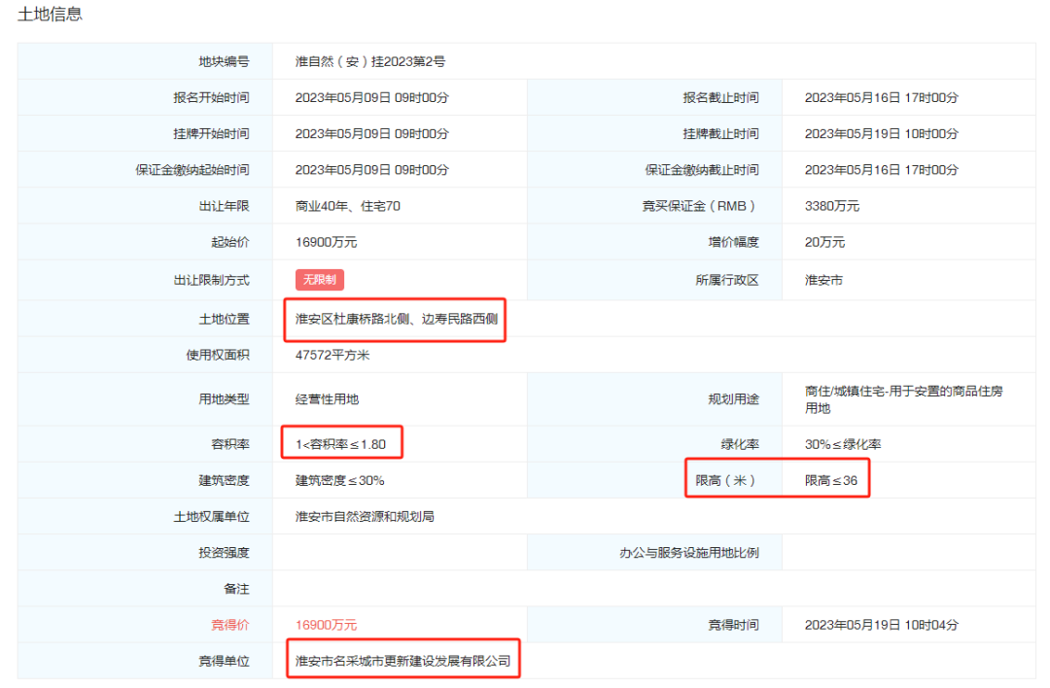Select the greening rate 30%≤绿化率
This screenshot has width=1050, height=688.
842,444
